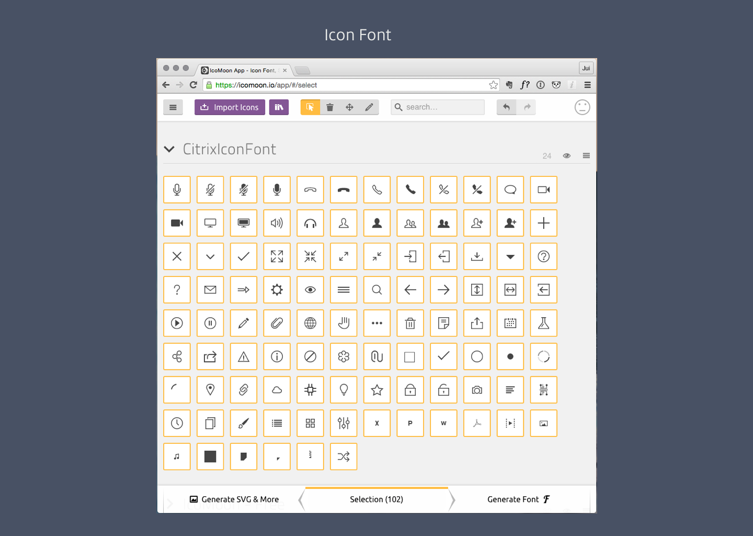This screenshot has height=536, width=753.
Task: Go back in the browser
Action: click(x=166, y=85)
